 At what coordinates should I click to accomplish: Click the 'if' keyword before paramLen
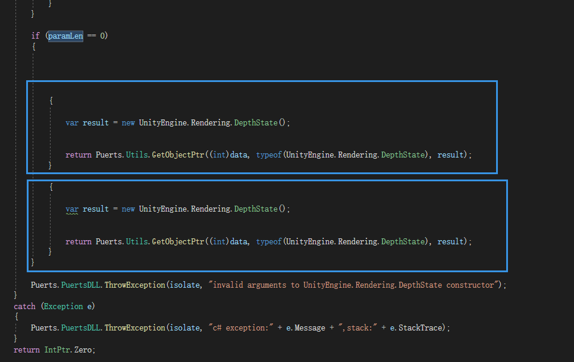pyautogui.click(x=35, y=36)
